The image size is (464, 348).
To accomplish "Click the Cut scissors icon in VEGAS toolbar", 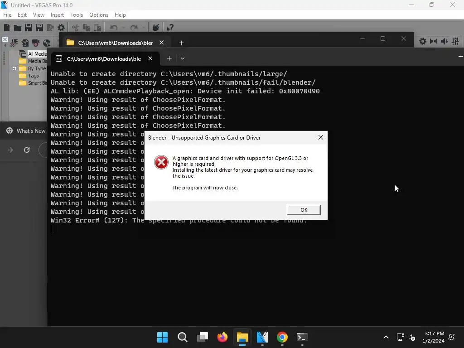I will coord(76,28).
